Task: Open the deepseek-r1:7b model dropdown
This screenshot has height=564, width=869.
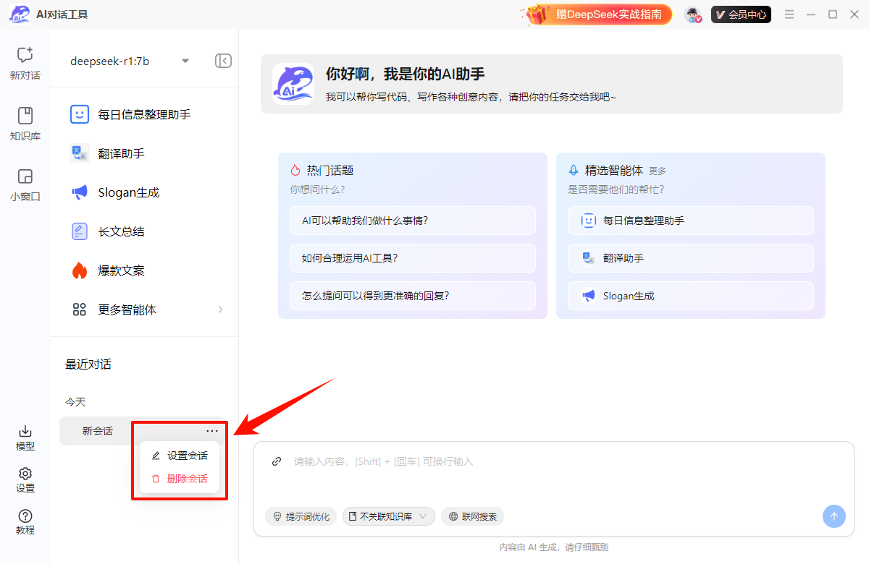Action: 129,61
